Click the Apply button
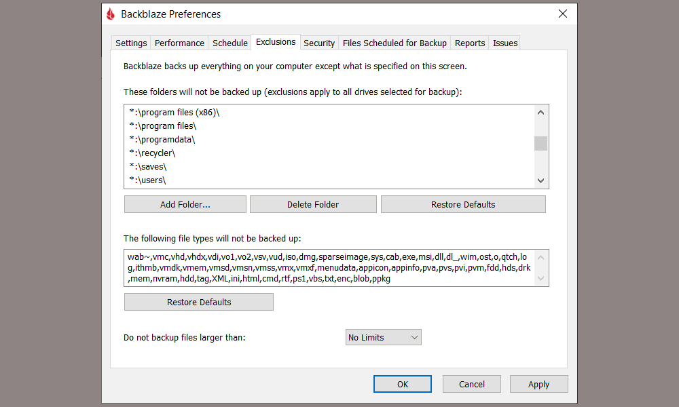 click(x=538, y=384)
